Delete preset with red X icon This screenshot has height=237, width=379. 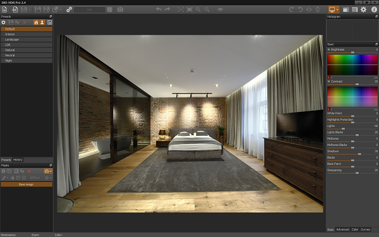25,22
